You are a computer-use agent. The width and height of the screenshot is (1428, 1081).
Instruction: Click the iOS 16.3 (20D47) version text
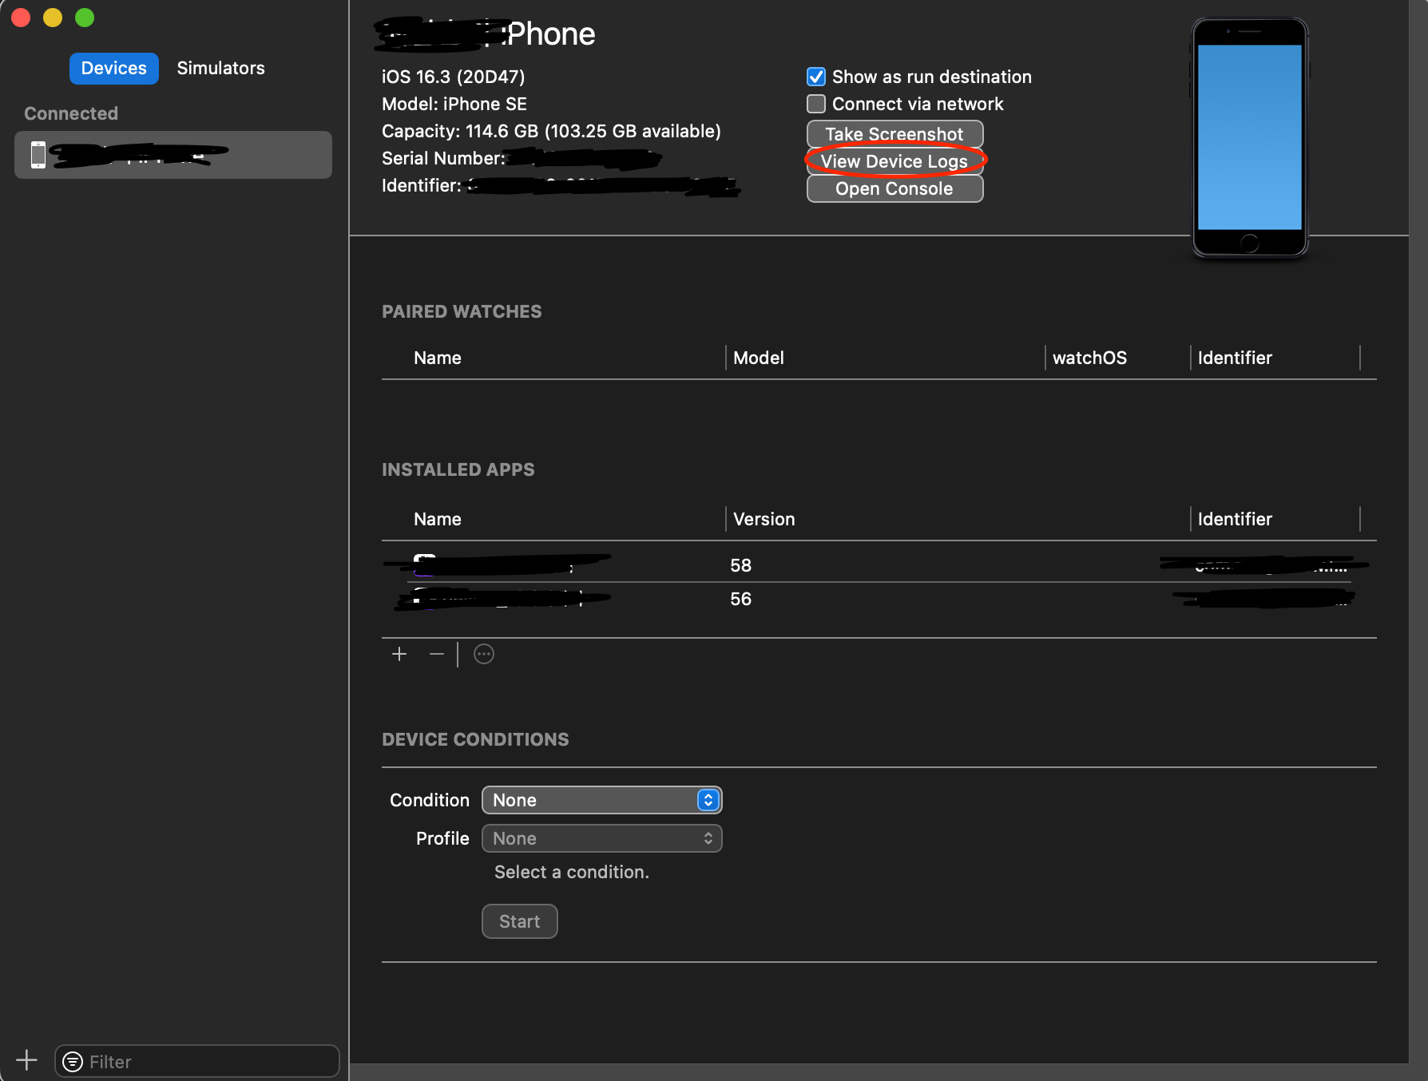[453, 77]
